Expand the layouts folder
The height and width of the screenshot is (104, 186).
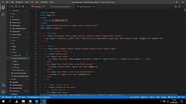pyautogui.click(x=16, y=64)
